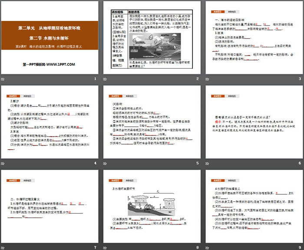Click the orange tab on slide 6
The image size is (304, 250).
[x=218, y=96]
